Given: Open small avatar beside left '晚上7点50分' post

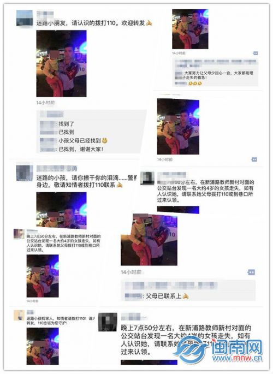Looking at the screenshot, I should pos(19,234).
